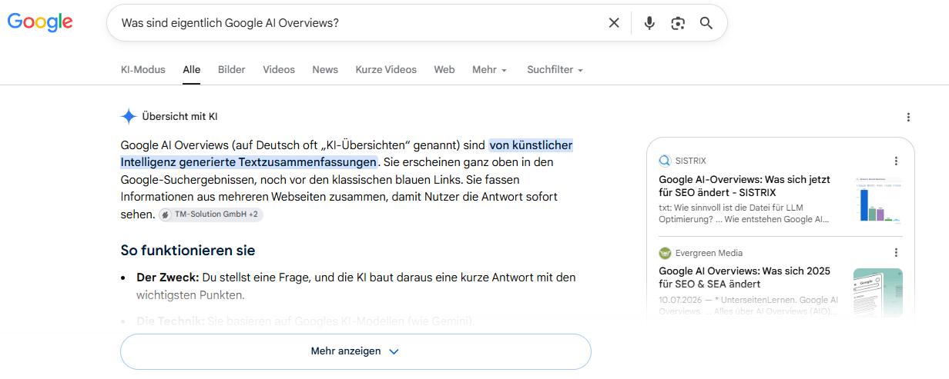Viewport: 949px width, 379px height.
Task: Click the Die Technik bullet text
Action: click(x=305, y=321)
